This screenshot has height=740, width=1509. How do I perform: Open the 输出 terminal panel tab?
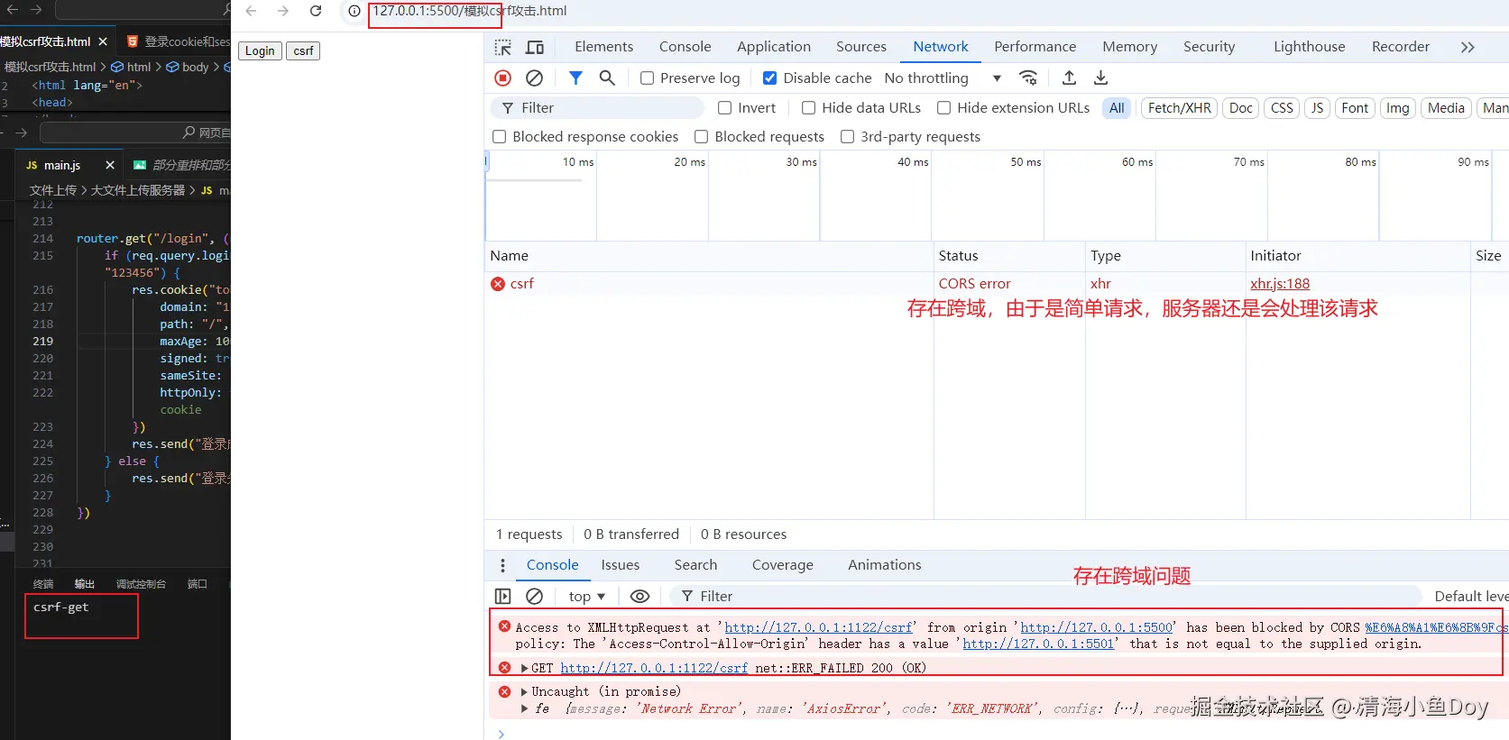[x=84, y=584]
